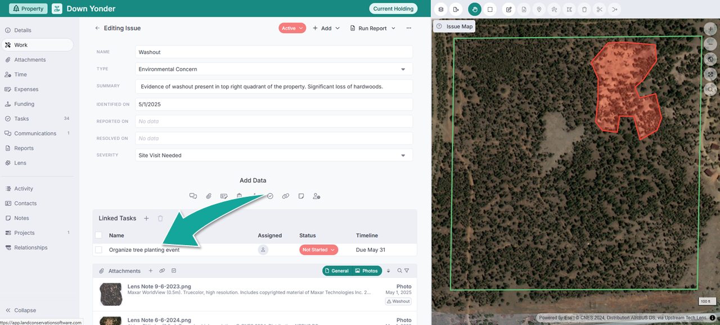720x325 pixels.
Task: Toggle the General attachments filter
Action: [336, 271]
